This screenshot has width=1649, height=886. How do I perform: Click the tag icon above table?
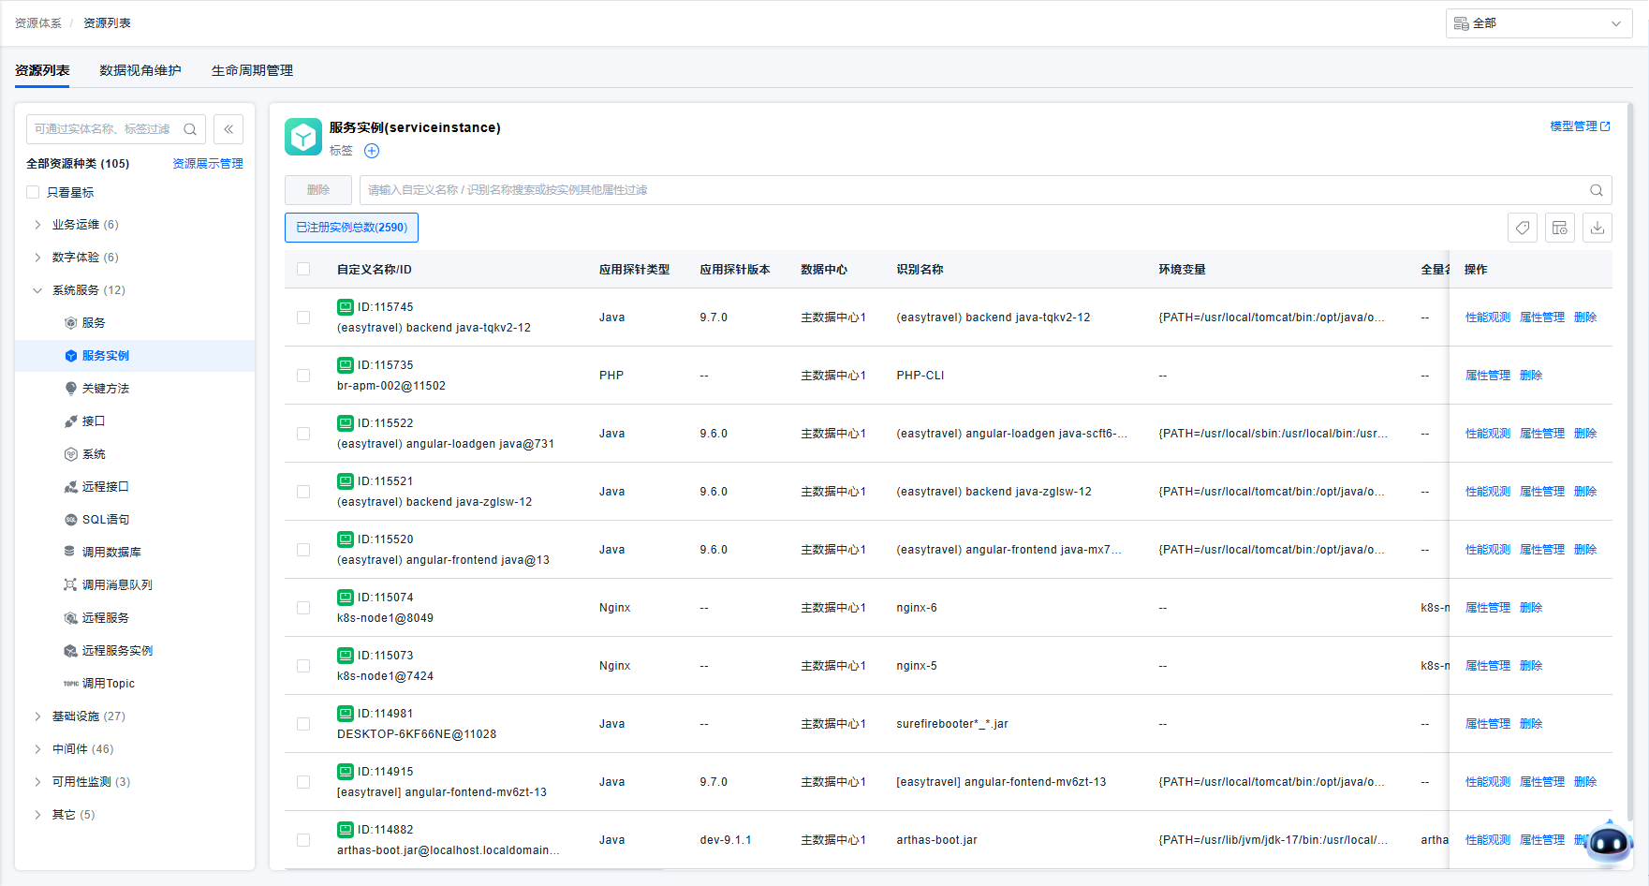click(1523, 228)
